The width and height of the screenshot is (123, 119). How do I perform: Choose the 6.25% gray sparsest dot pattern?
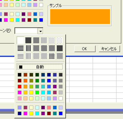pyautogui.click(x=60, y=40)
